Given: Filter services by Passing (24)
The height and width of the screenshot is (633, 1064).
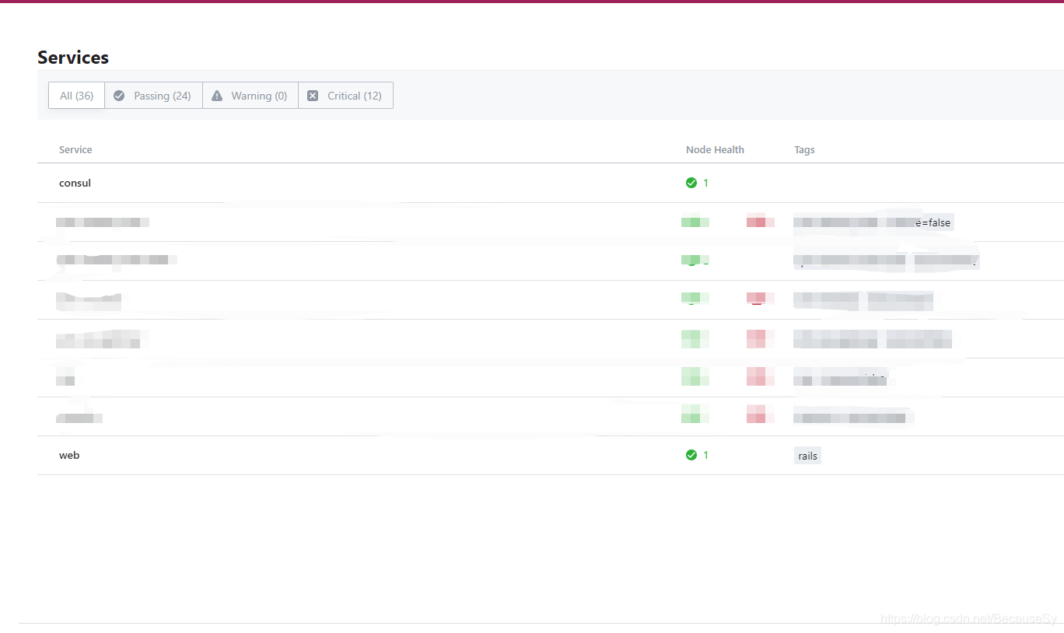Looking at the screenshot, I should pos(153,96).
